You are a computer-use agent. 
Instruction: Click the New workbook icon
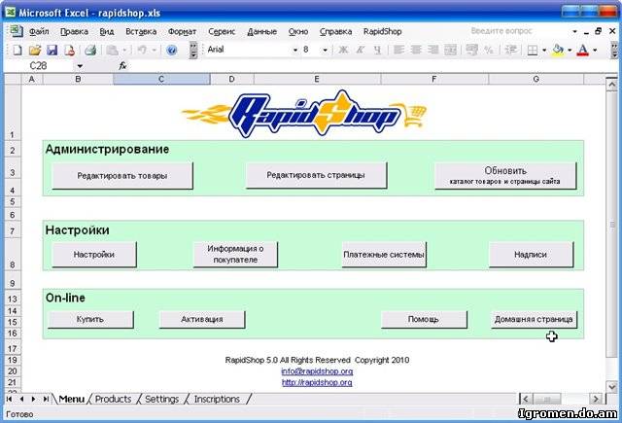(17, 50)
